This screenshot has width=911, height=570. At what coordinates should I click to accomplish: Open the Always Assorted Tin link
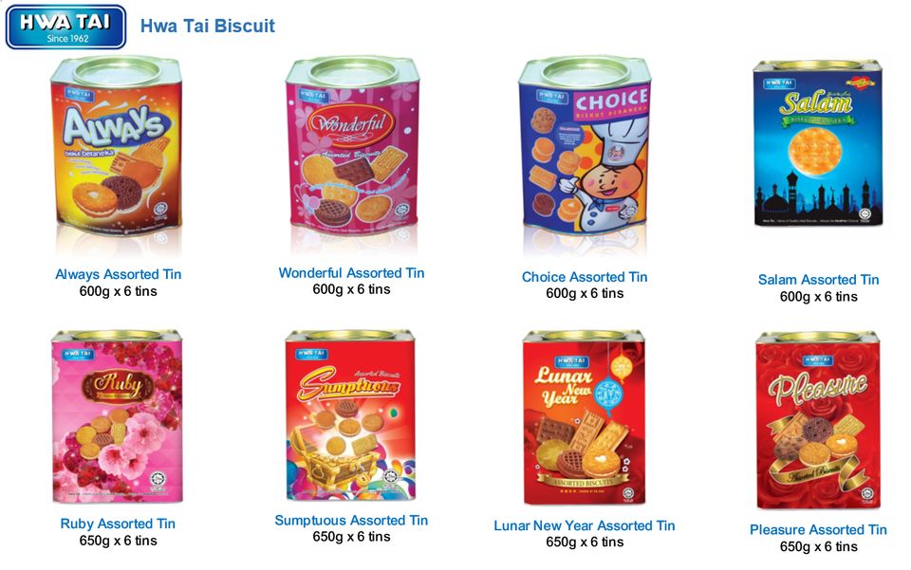[118, 274]
